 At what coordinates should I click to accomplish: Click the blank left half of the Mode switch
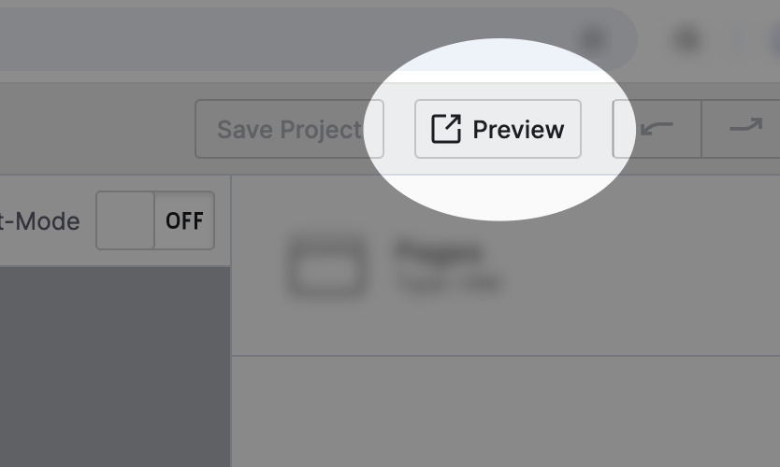[x=125, y=220]
